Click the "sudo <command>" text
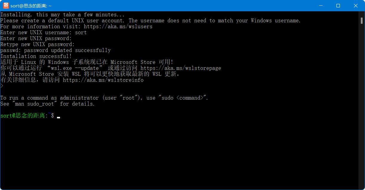Image resolution: width=365 pixels, height=190 pixels. (x=183, y=98)
